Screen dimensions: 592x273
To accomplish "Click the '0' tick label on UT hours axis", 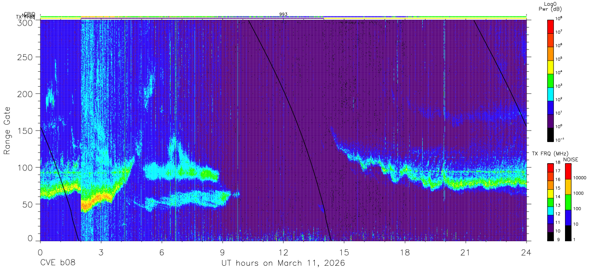I will click(40, 252).
